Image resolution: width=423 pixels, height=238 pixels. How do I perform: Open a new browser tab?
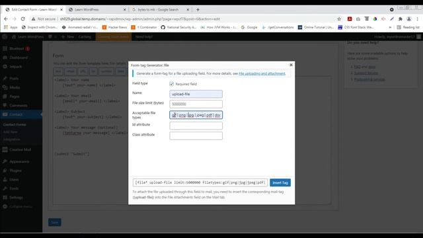point(198,9)
